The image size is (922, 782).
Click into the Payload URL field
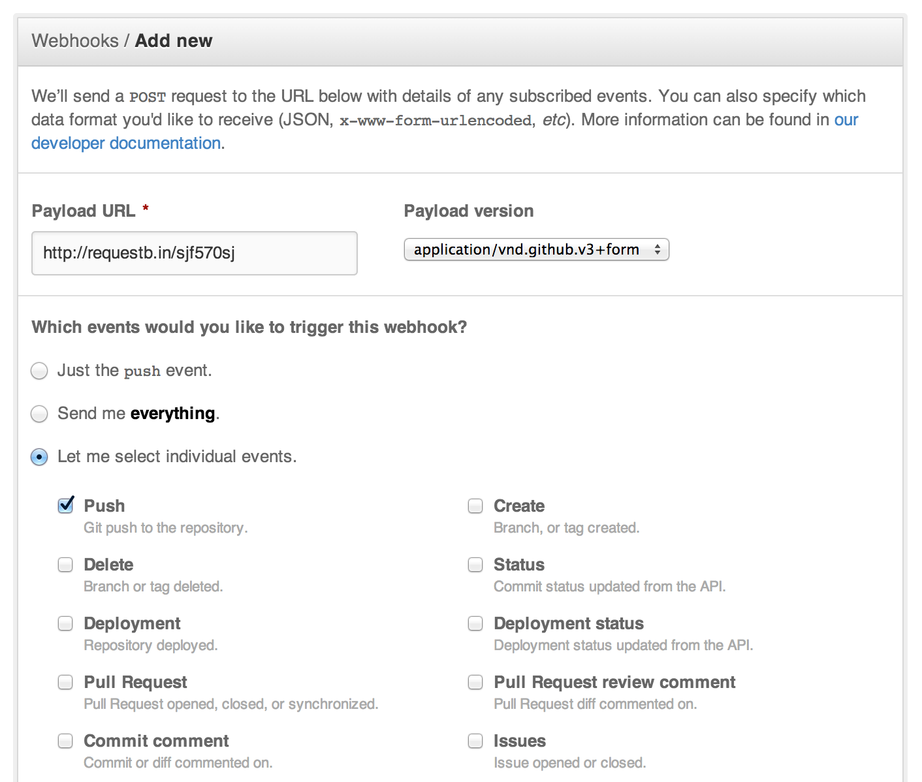tap(194, 253)
